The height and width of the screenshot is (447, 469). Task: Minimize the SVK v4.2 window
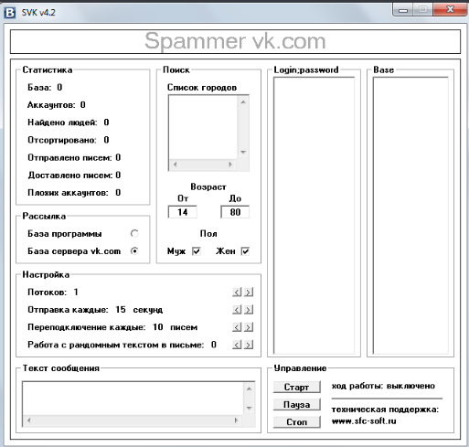coord(403,10)
